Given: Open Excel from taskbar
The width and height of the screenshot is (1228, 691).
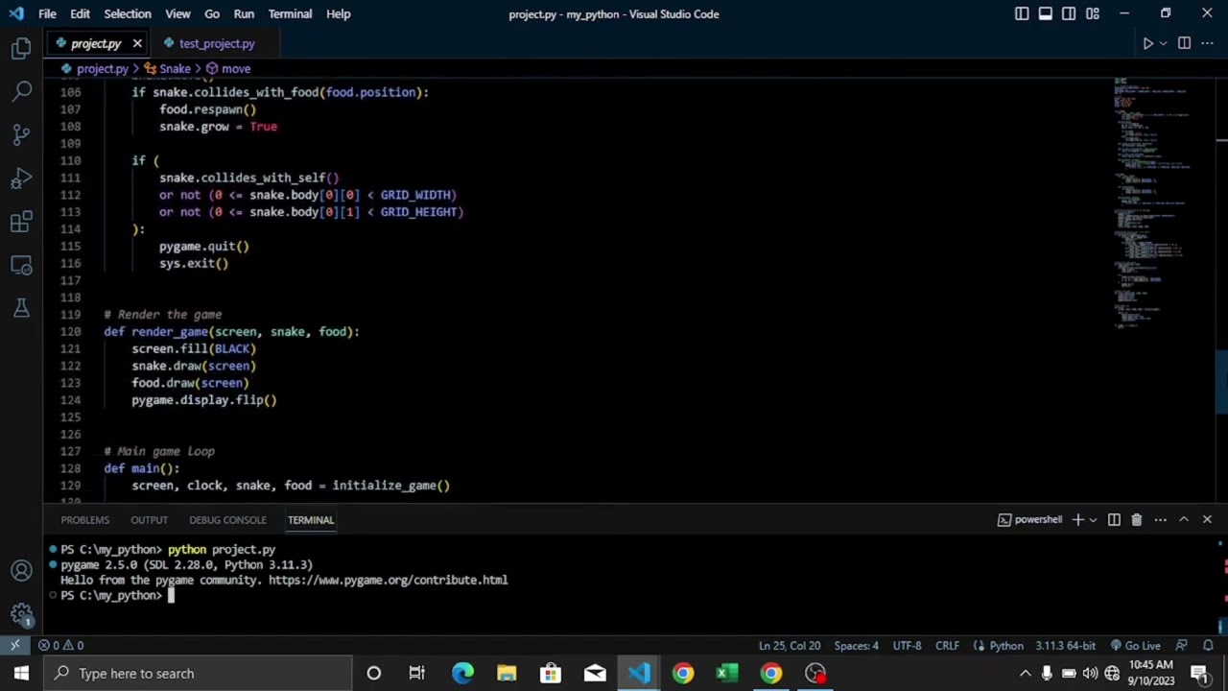Looking at the screenshot, I should pos(727,673).
